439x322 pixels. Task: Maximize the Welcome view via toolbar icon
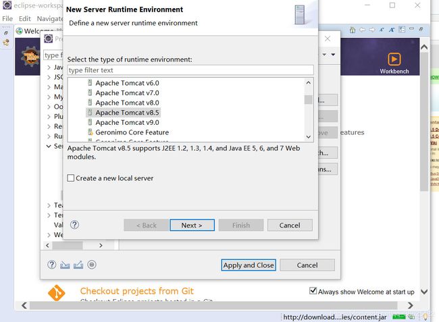coord(421,29)
